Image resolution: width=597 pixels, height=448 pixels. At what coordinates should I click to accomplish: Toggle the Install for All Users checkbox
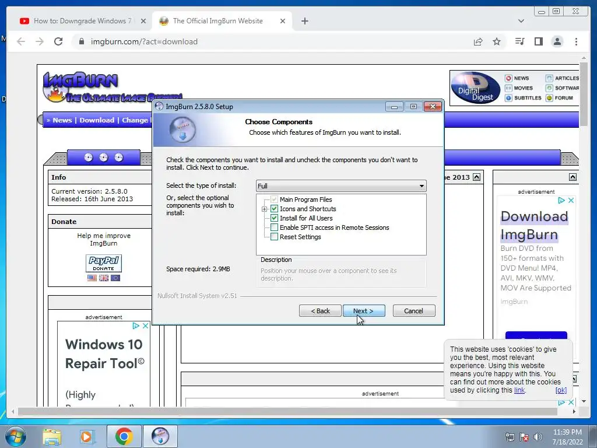pos(274,218)
